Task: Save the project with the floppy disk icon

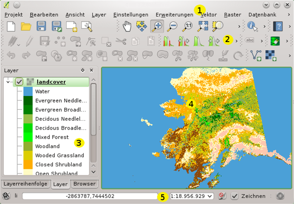Action: (41, 26)
